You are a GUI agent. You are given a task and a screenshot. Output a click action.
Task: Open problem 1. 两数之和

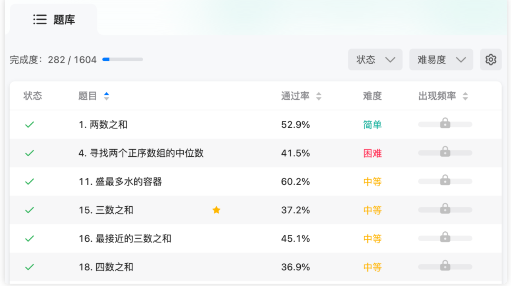pos(103,125)
